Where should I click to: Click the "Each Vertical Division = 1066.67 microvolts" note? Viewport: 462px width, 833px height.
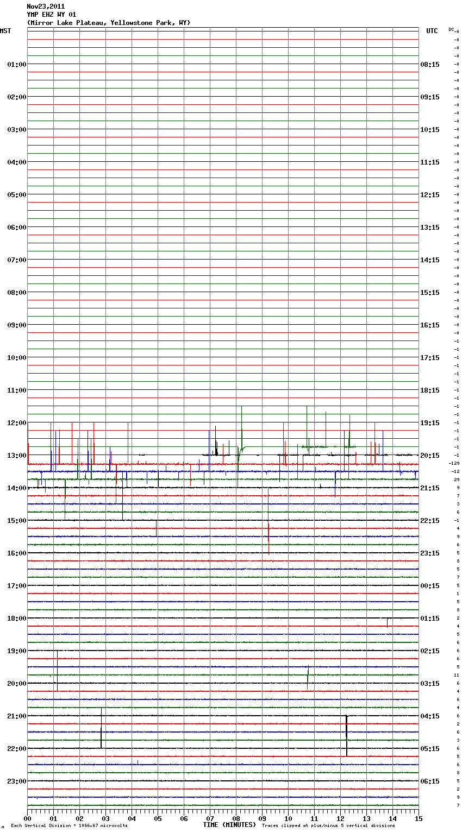[x=69, y=825]
